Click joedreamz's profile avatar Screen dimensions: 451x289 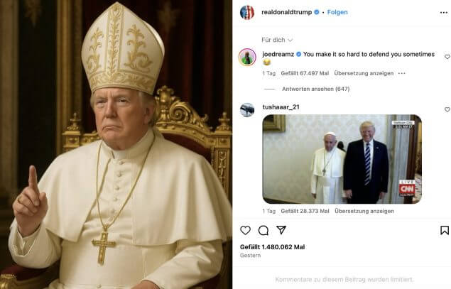click(x=247, y=57)
